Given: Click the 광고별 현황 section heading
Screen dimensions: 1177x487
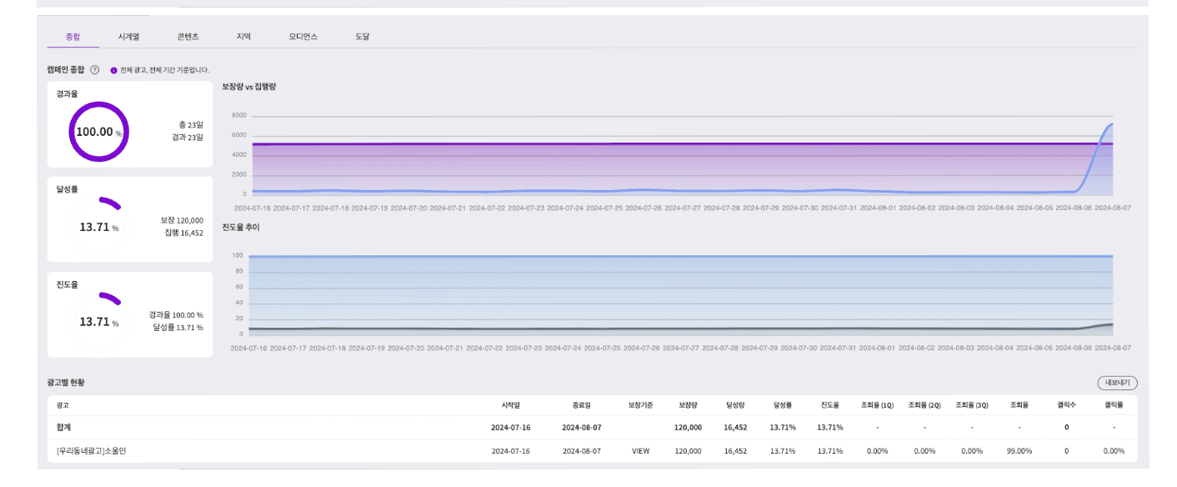Looking at the screenshot, I should pos(65,383).
